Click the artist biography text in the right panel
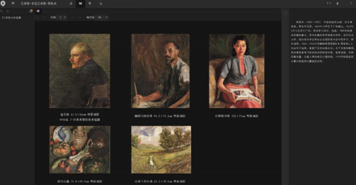356x185 pixels. click(322, 42)
